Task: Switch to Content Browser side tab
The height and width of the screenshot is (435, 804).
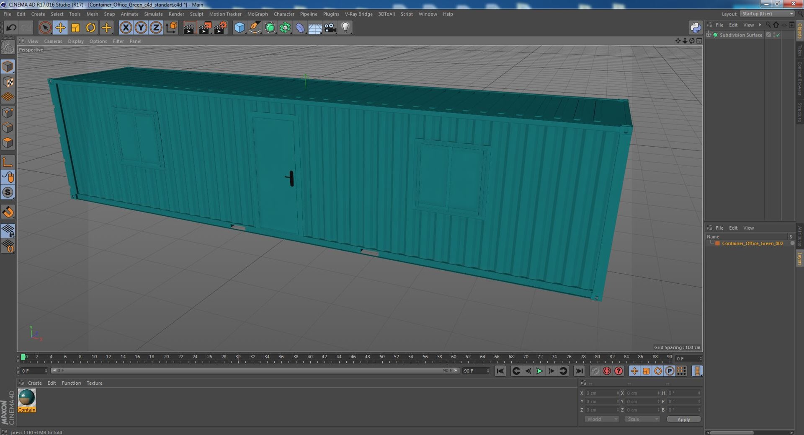Action: coord(799,78)
